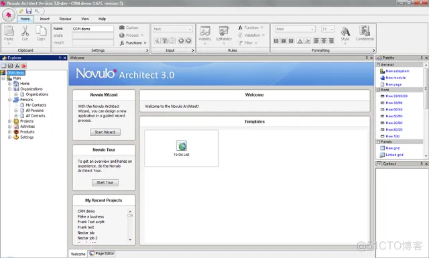Click the Name input field
Viewport: 429px width, 258px height.
93,29
